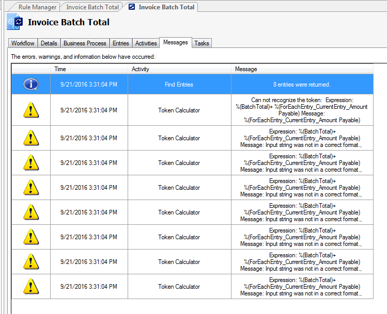Open the Activities tab
The height and width of the screenshot is (314, 387).
(146, 43)
